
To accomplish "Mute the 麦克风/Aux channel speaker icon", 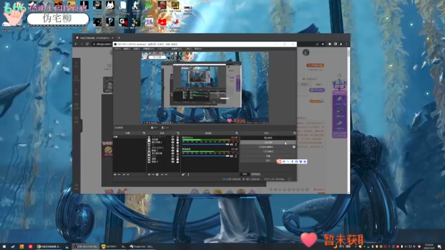I will coord(231,144).
